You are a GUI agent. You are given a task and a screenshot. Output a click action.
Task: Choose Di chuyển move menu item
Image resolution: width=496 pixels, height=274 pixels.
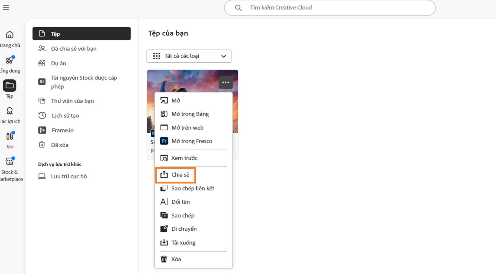(x=193, y=229)
